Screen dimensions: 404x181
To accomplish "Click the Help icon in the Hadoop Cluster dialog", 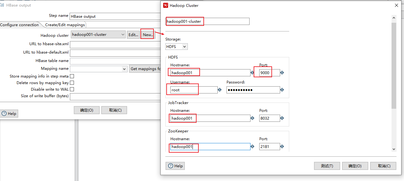I will [x=175, y=166].
